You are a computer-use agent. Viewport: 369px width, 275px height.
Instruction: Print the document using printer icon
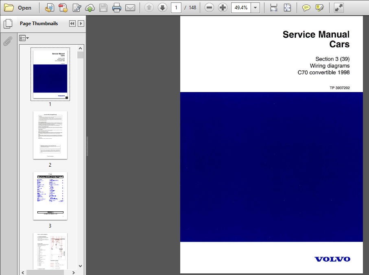(x=117, y=8)
